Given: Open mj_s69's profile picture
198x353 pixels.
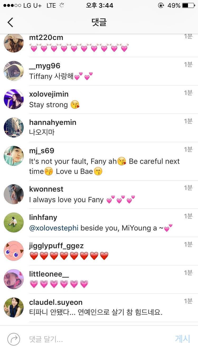Looking at the screenshot, I should pos(14,156).
